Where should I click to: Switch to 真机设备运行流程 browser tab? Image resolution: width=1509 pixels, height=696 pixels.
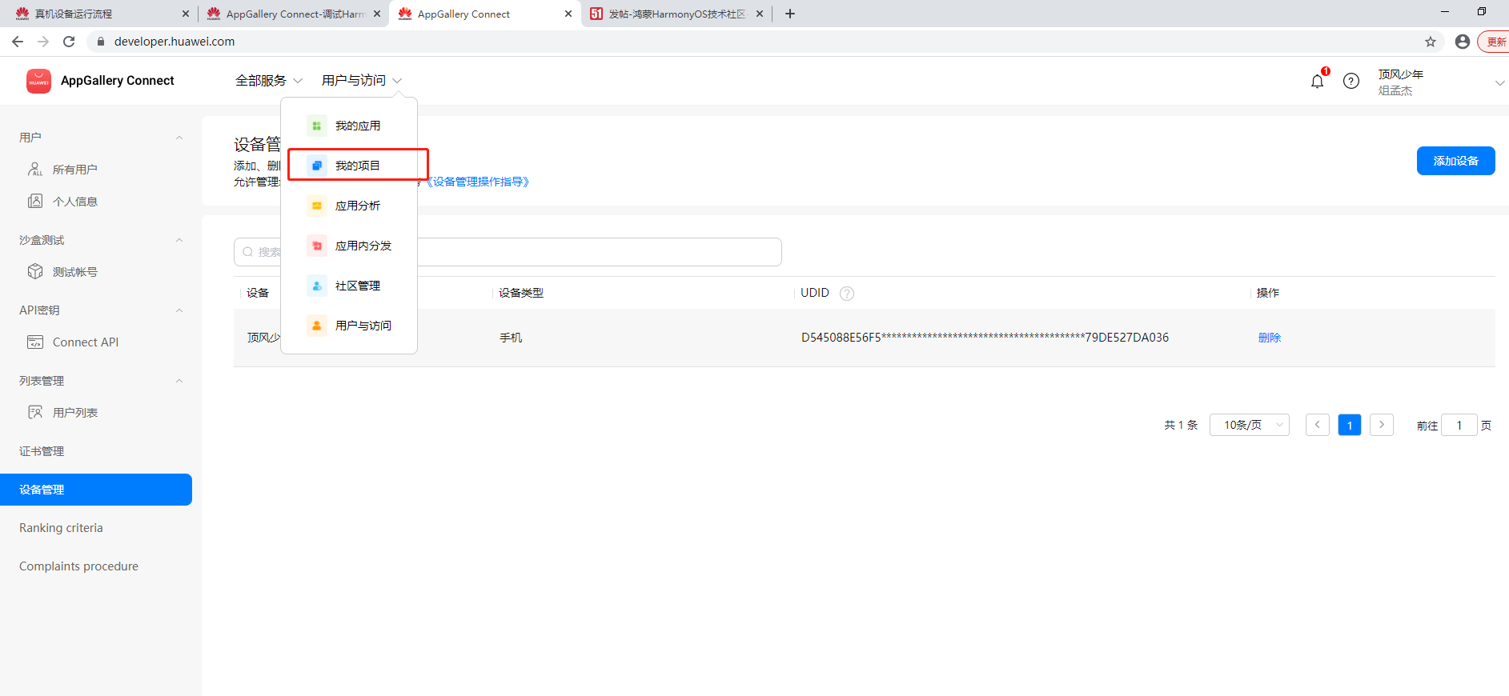coord(100,14)
